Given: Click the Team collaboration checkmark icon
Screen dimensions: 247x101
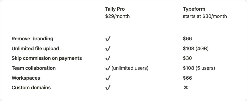Looking at the screenshot, I should click(x=108, y=68).
